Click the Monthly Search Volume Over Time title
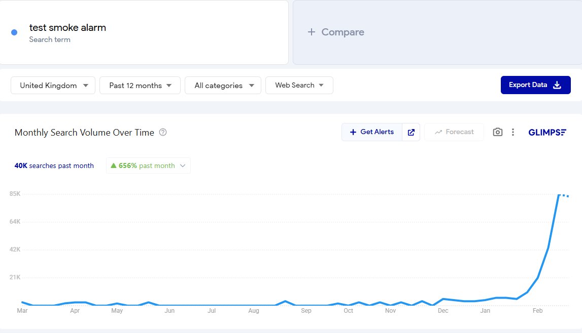The image size is (582, 333). [84, 133]
